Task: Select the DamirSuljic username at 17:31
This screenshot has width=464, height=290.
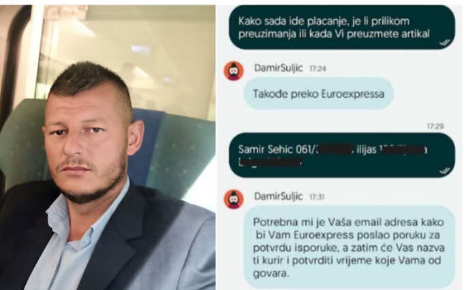Action: point(279,196)
